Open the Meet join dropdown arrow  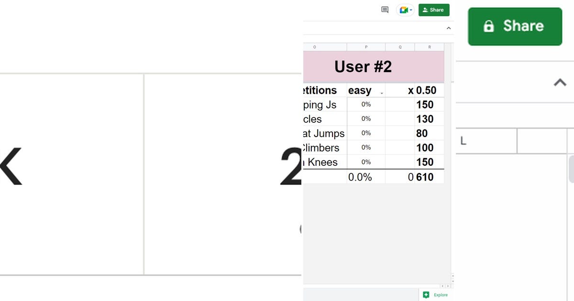(x=410, y=9)
